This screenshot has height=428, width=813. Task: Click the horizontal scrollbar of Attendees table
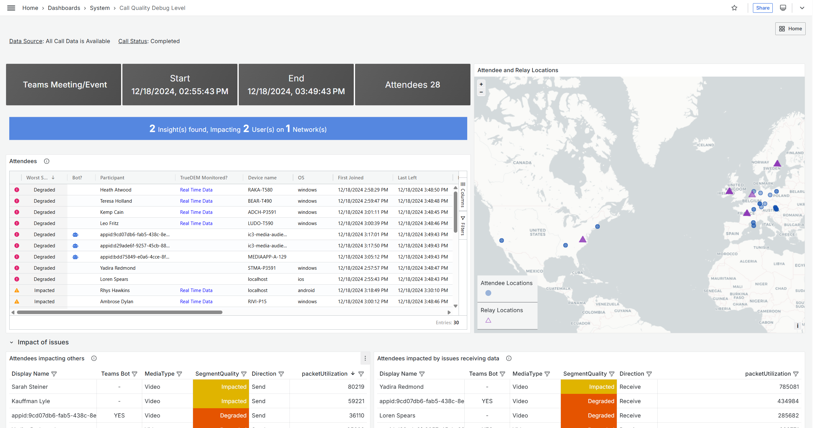tap(120, 312)
